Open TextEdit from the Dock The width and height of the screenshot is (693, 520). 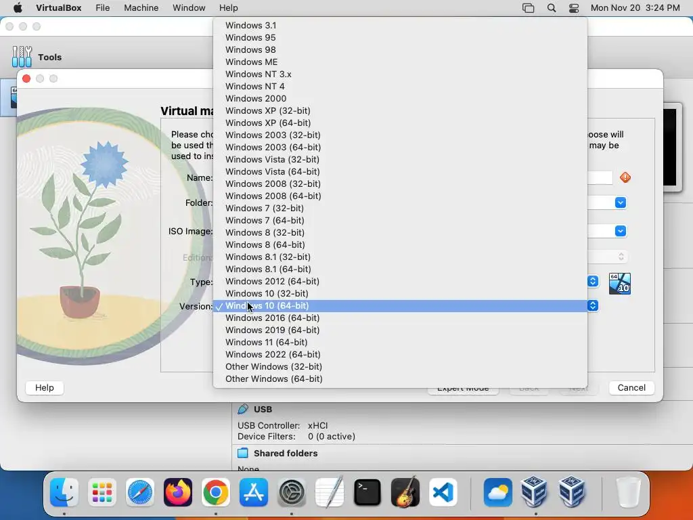point(330,492)
